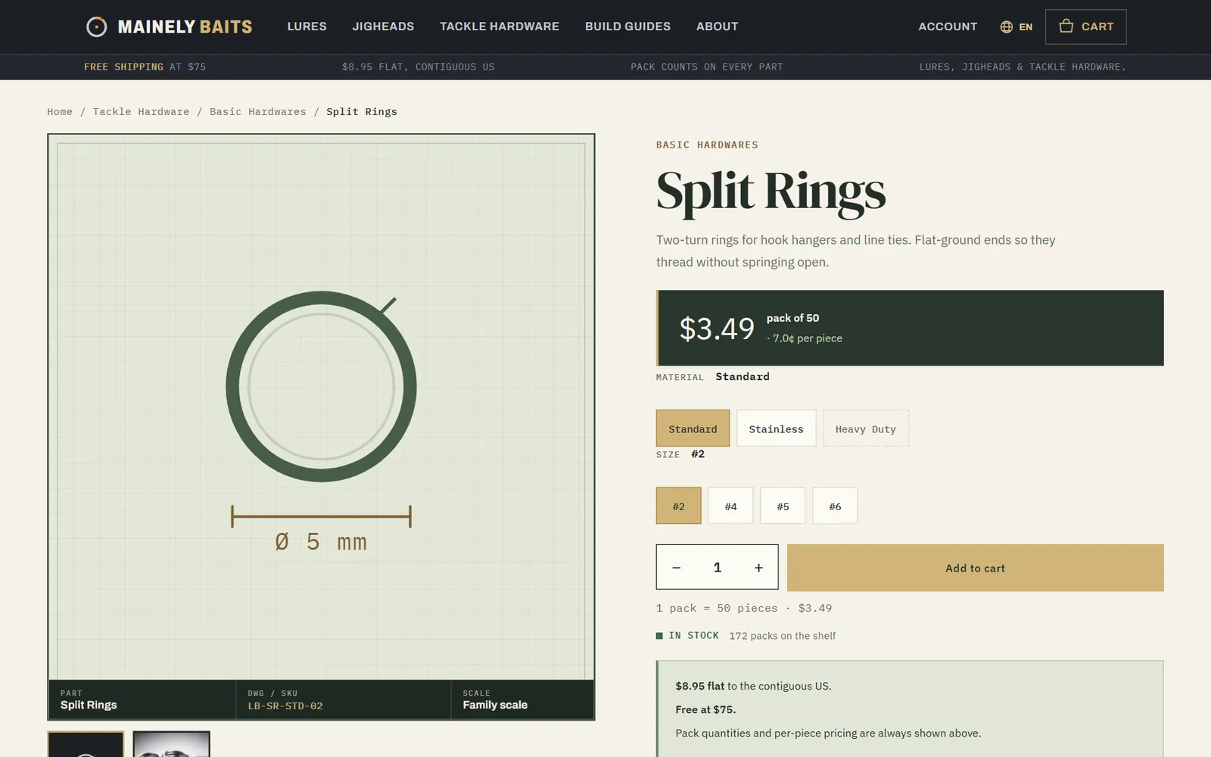Click the SKU text LB-SR-STD-02
Viewport: 1211px width, 757px height.
285,706
